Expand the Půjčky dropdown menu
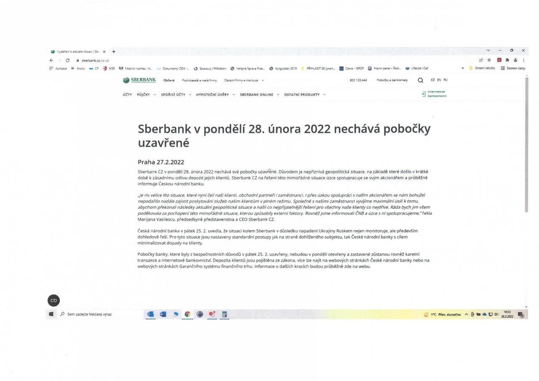539x381 pixels. [x=146, y=95]
